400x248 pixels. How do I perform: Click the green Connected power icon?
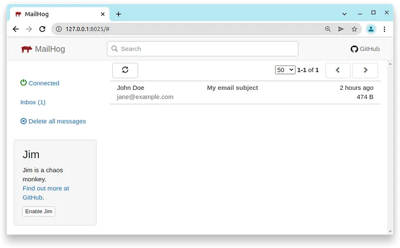pos(23,83)
